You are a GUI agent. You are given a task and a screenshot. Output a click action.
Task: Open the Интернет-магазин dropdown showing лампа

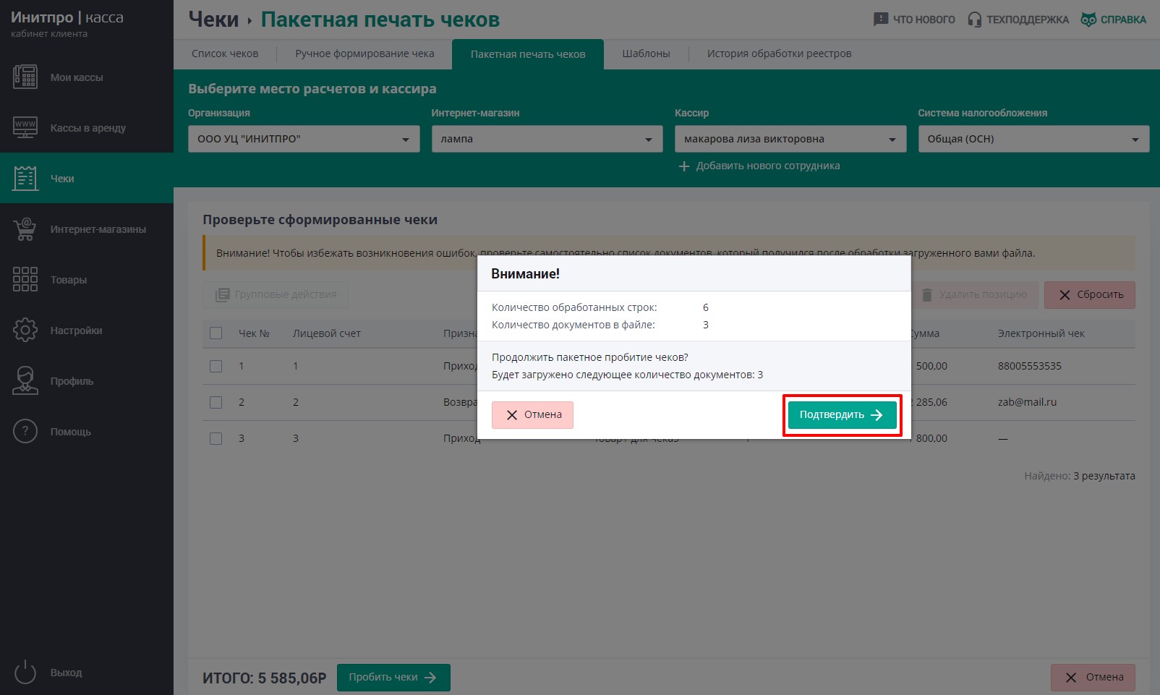(547, 139)
